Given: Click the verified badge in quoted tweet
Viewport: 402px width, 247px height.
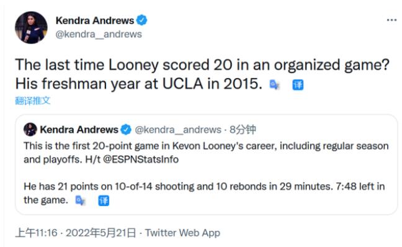Looking at the screenshot, I should [126, 130].
